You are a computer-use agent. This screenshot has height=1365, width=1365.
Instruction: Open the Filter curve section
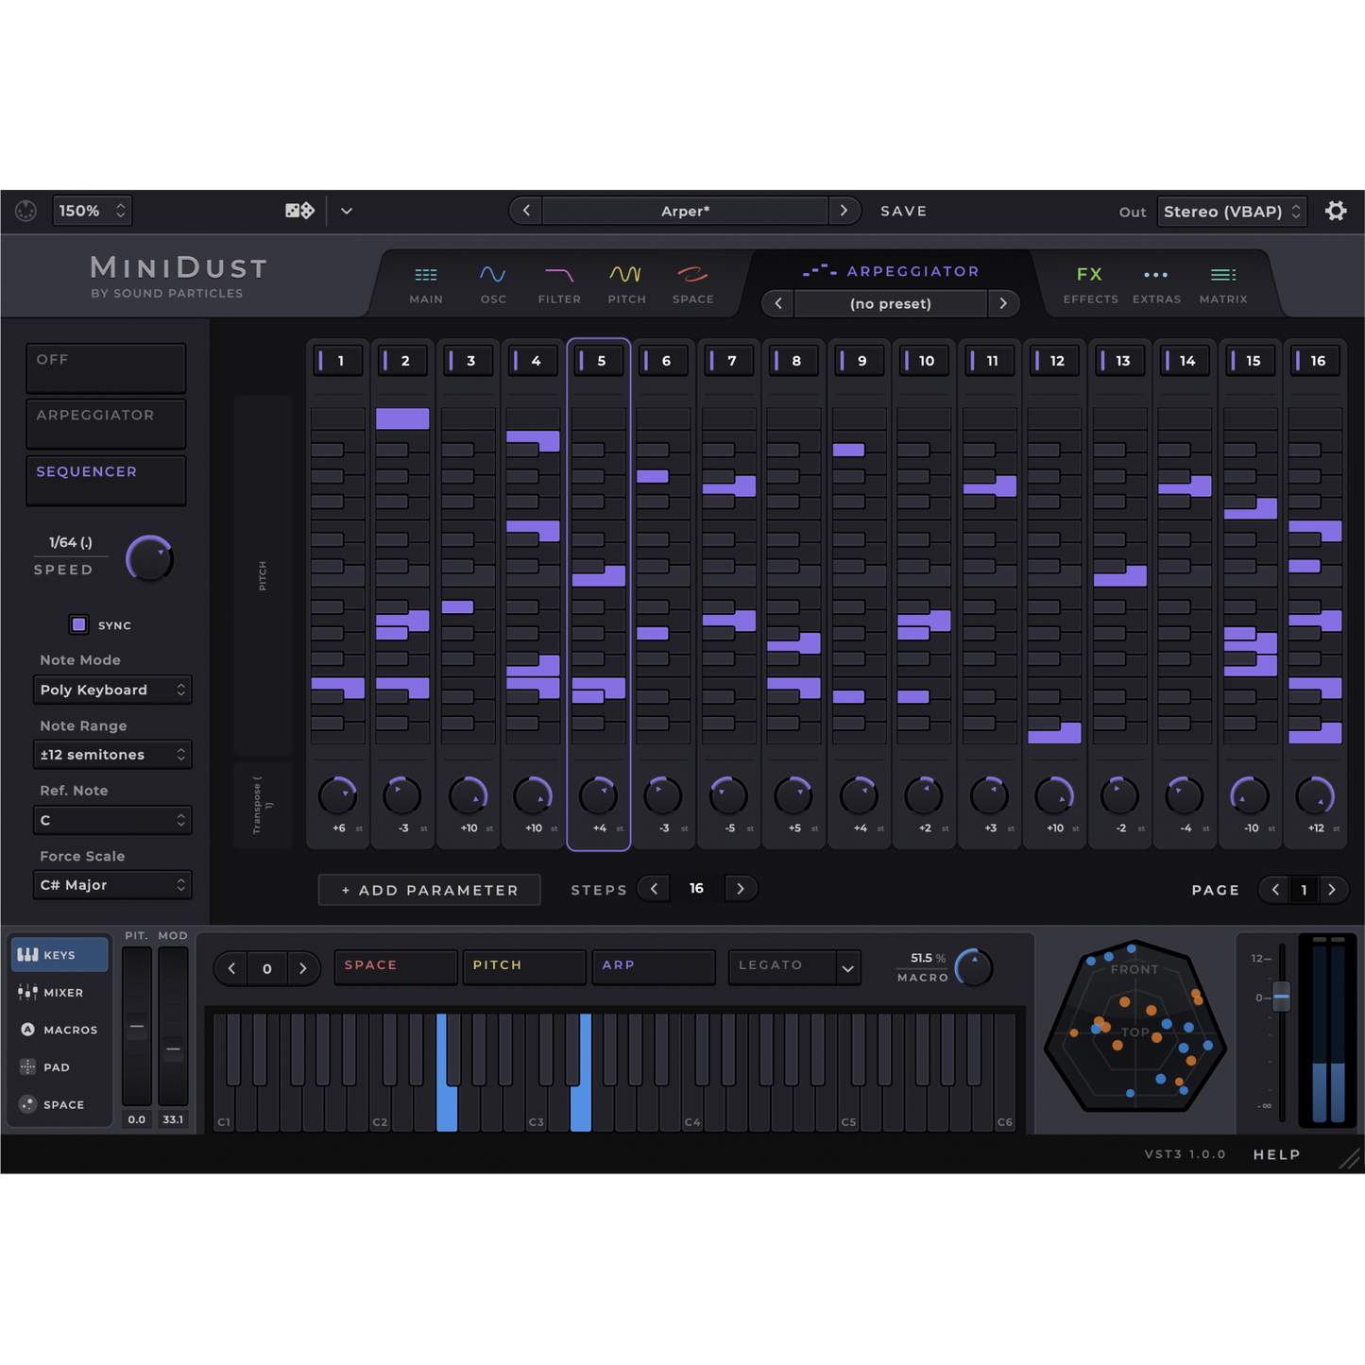tap(559, 283)
